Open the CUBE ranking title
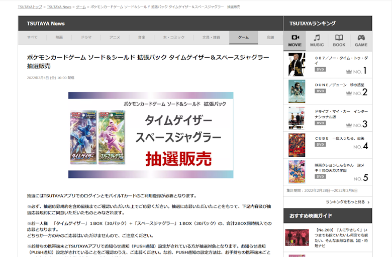 coord(340,138)
